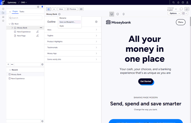The image size is (191, 123).
Task: Open the page tree gadget settings gear
Action: tap(42, 64)
